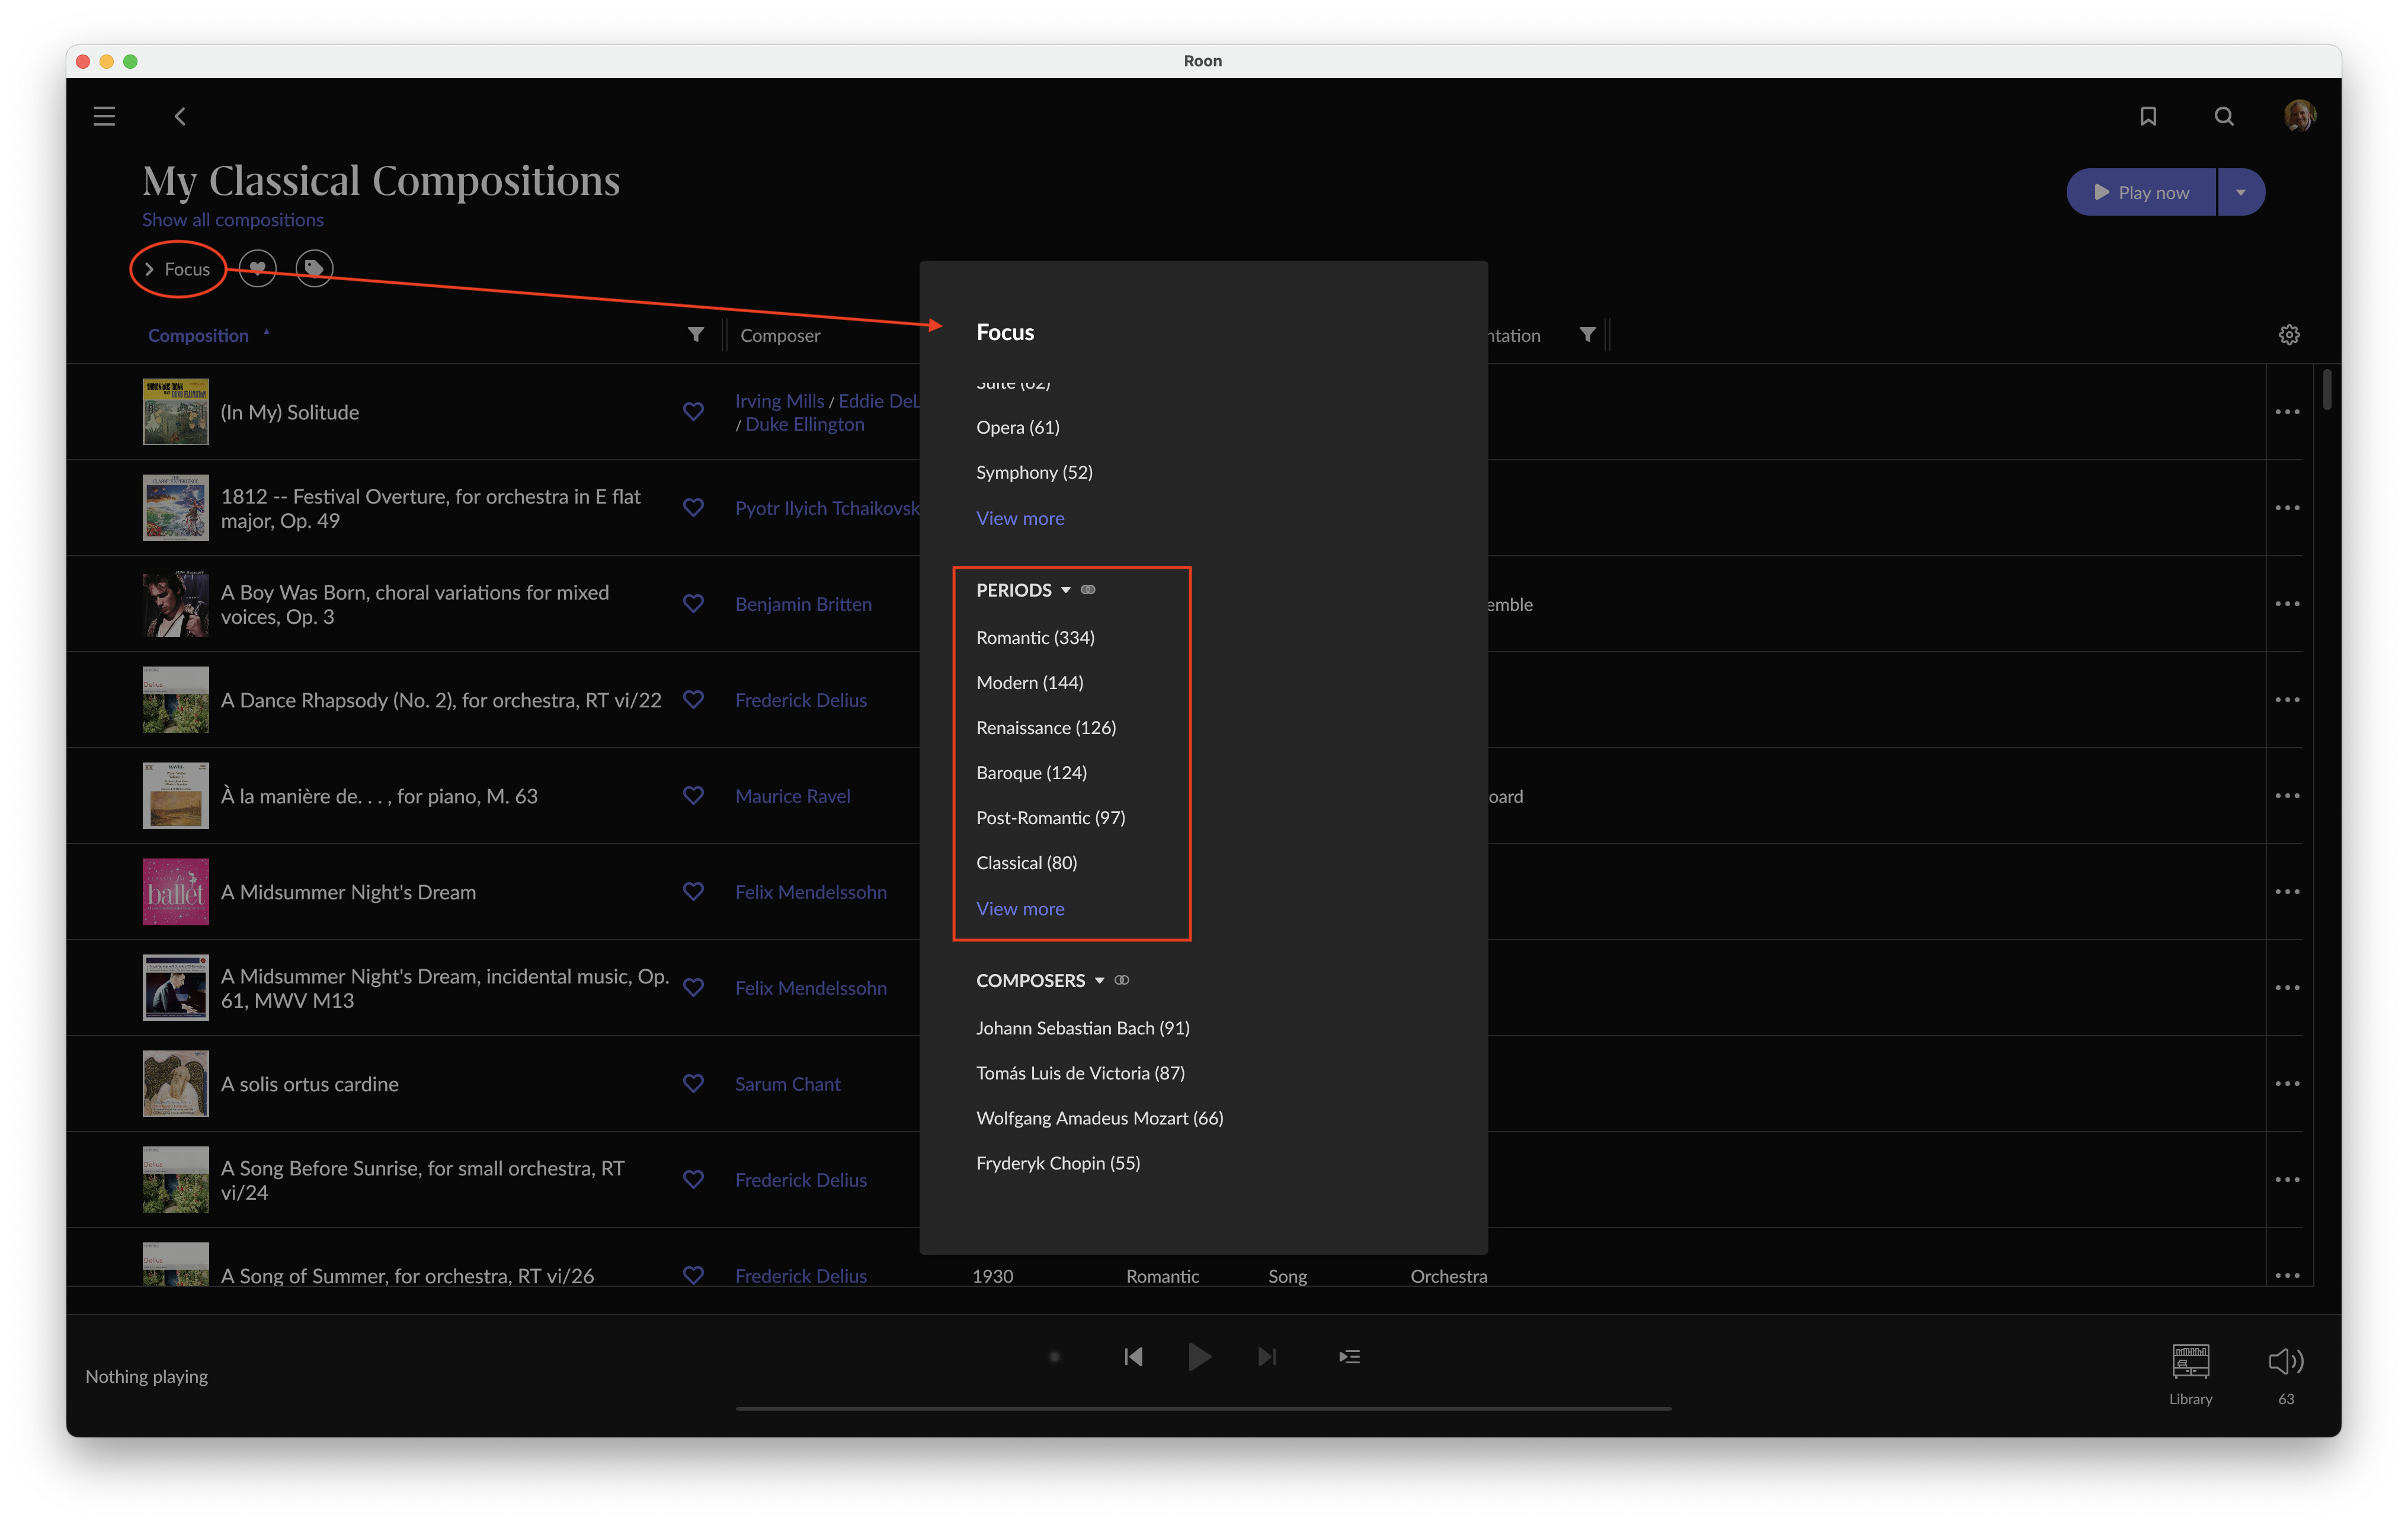
Task: Open the PERIODS sort dropdown arrow
Action: coord(1066,590)
